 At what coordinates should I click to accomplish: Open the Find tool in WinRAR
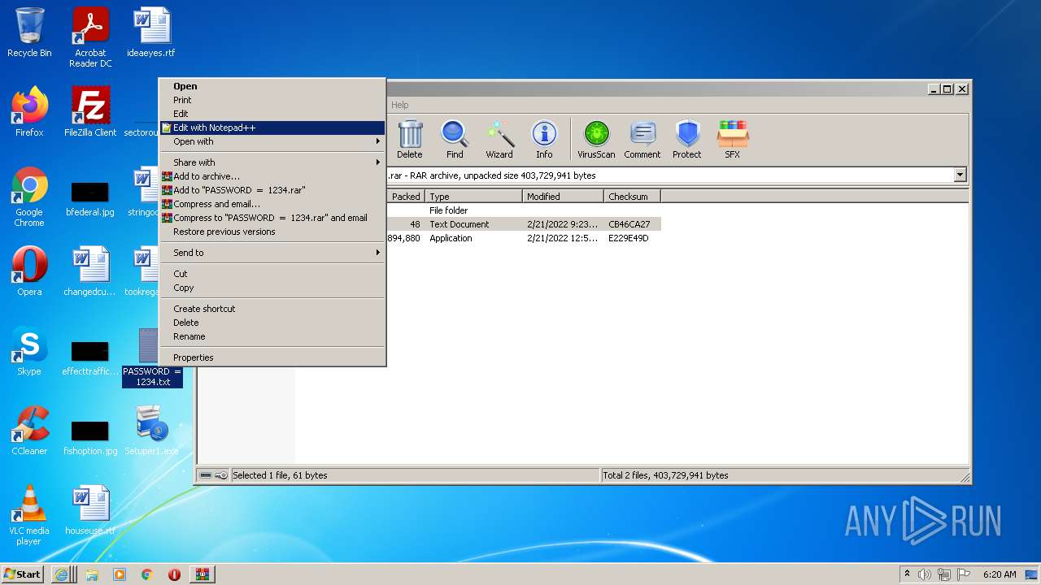point(455,140)
